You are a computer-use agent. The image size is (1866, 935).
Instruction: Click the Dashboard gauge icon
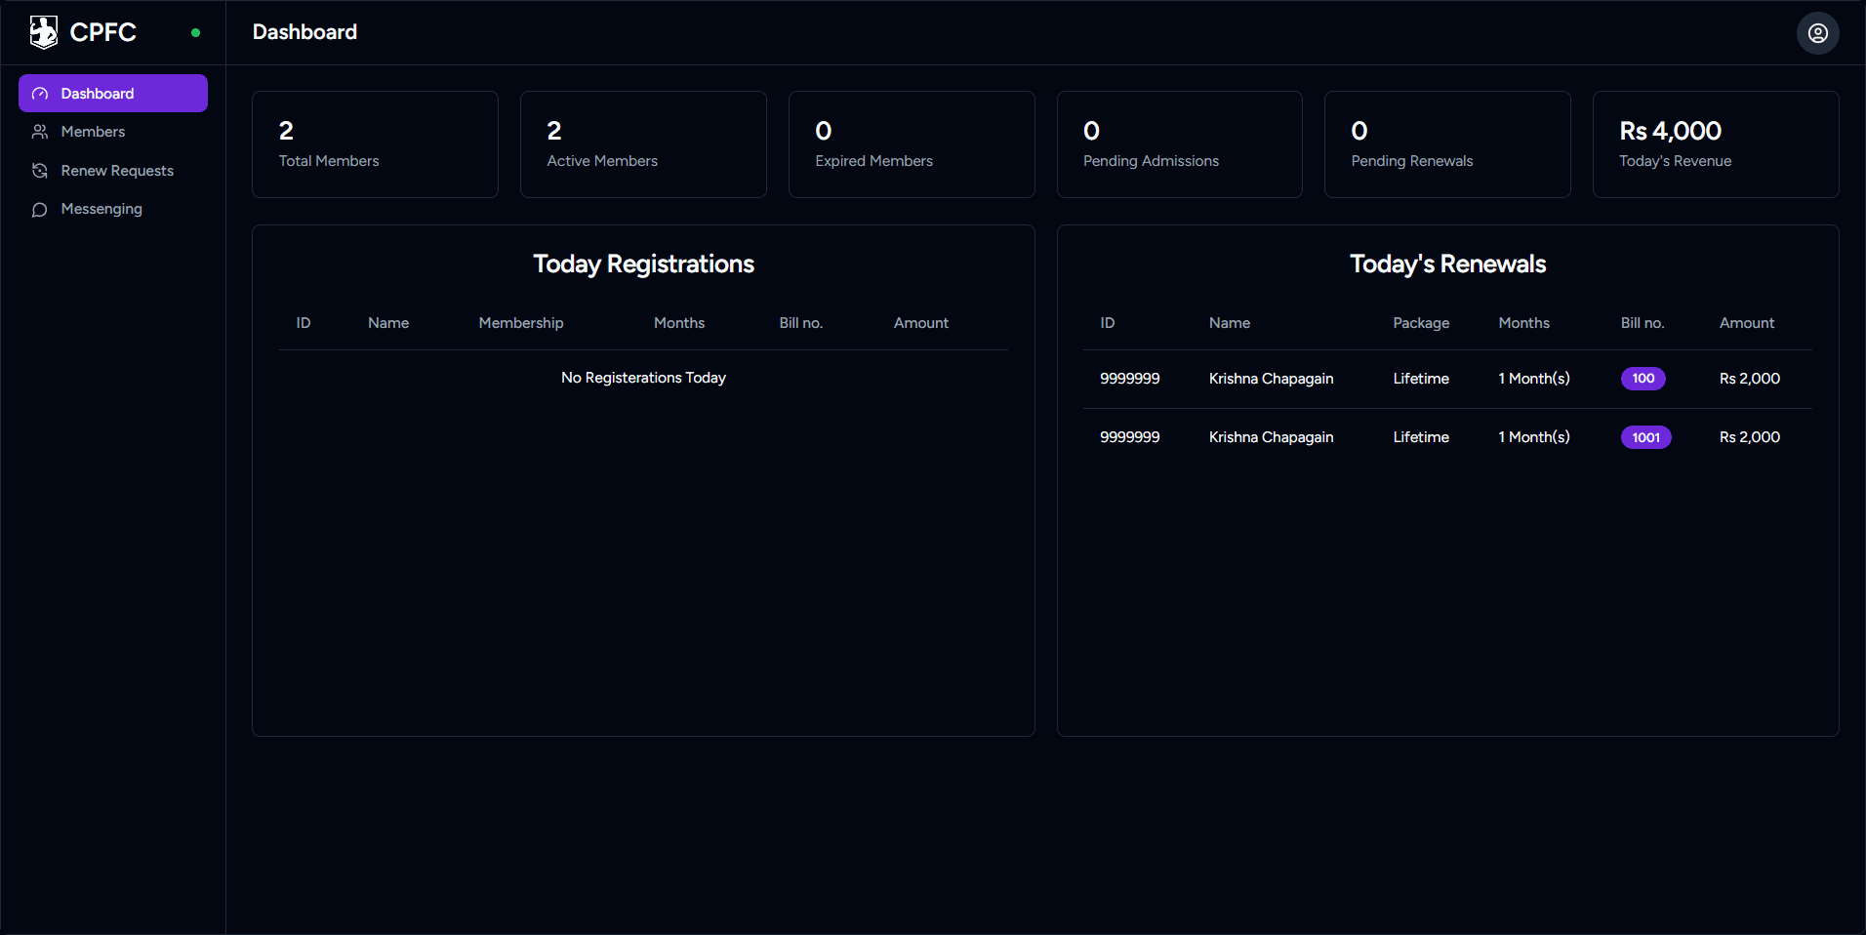coord(40,94)
